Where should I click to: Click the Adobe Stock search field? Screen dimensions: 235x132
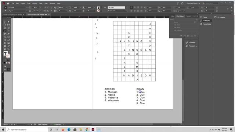point(210,3)
